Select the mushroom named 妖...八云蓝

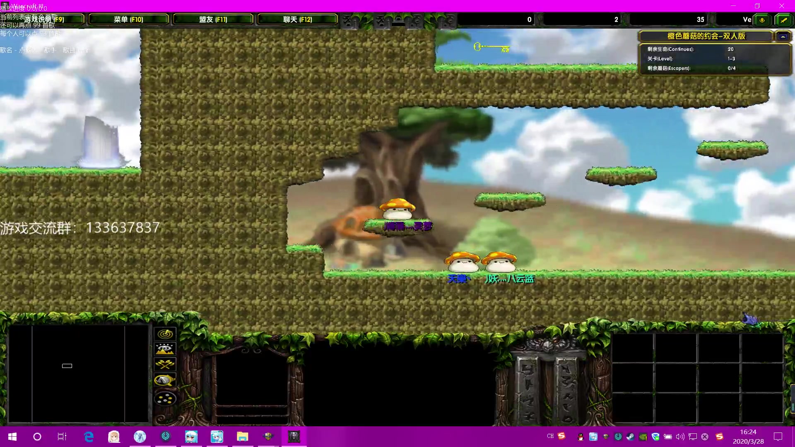click(x=499, y=262)
